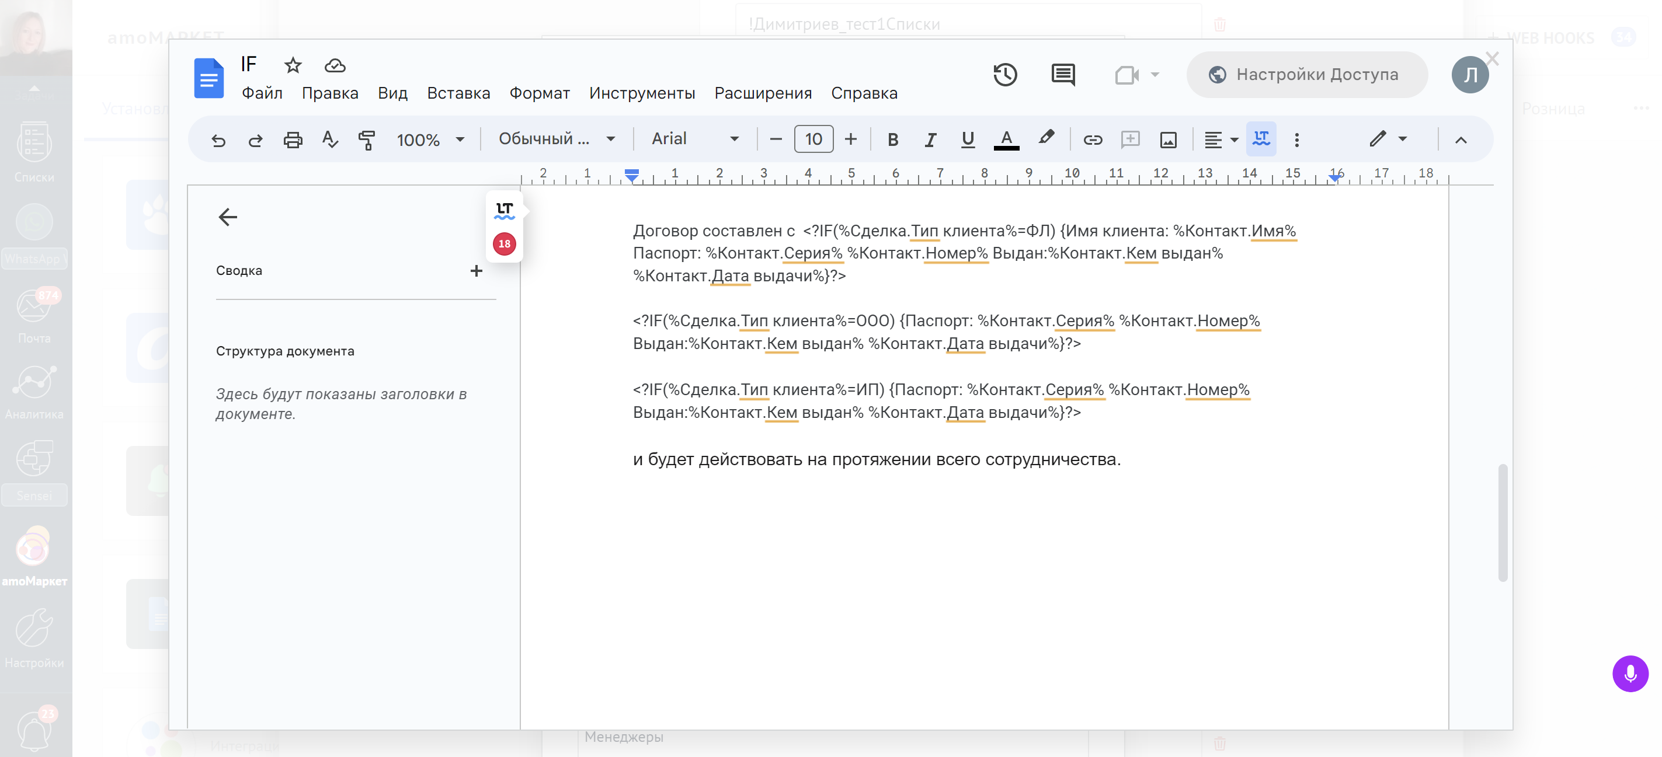Open version history clock icon
The image size is (1662, 757).
1005,75
